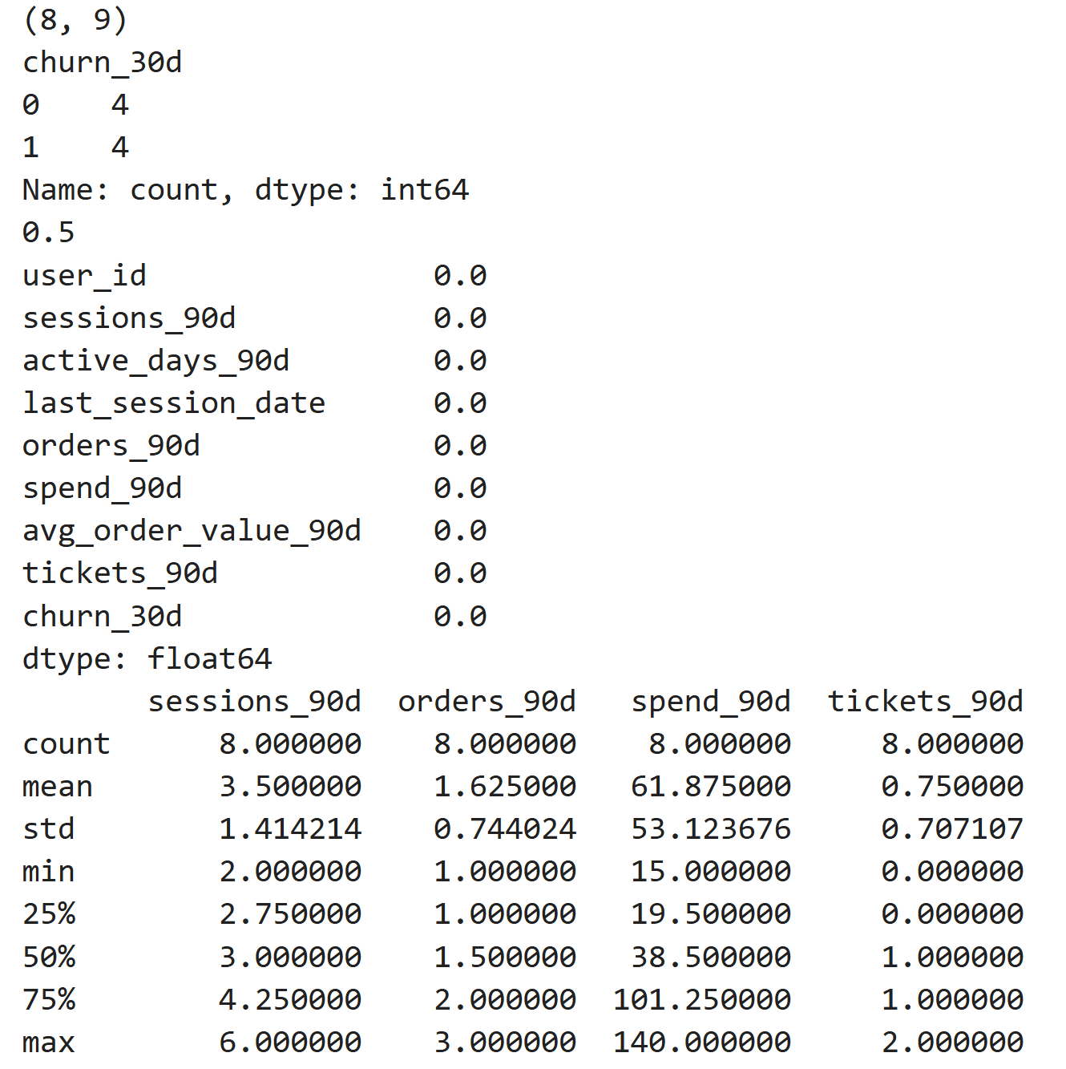Image resolution: width=1066 pixels, height=1069 pixels.
Task: Select the 'max' row label
Action: (x=48, y=1043)
